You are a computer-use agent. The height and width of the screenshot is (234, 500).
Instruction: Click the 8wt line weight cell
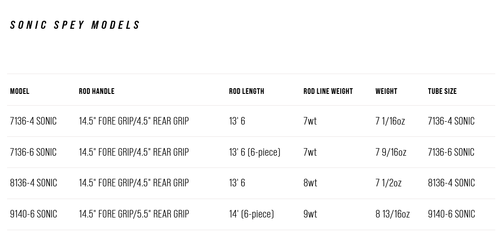tap(310, 183)
